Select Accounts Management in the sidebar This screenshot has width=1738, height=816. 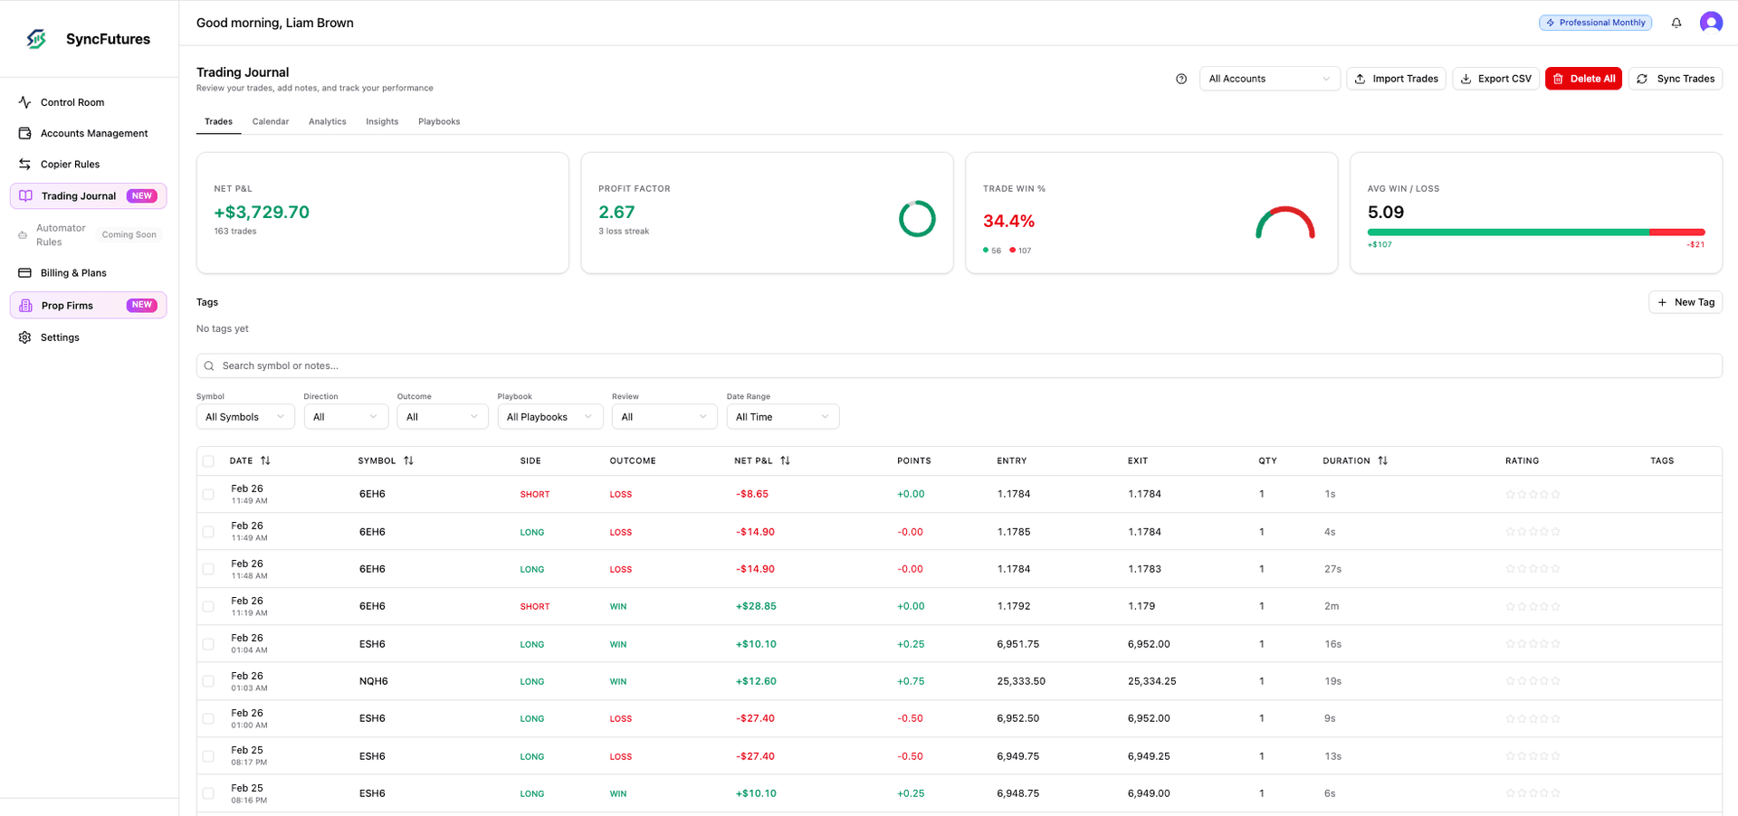[x=94, y=133]
